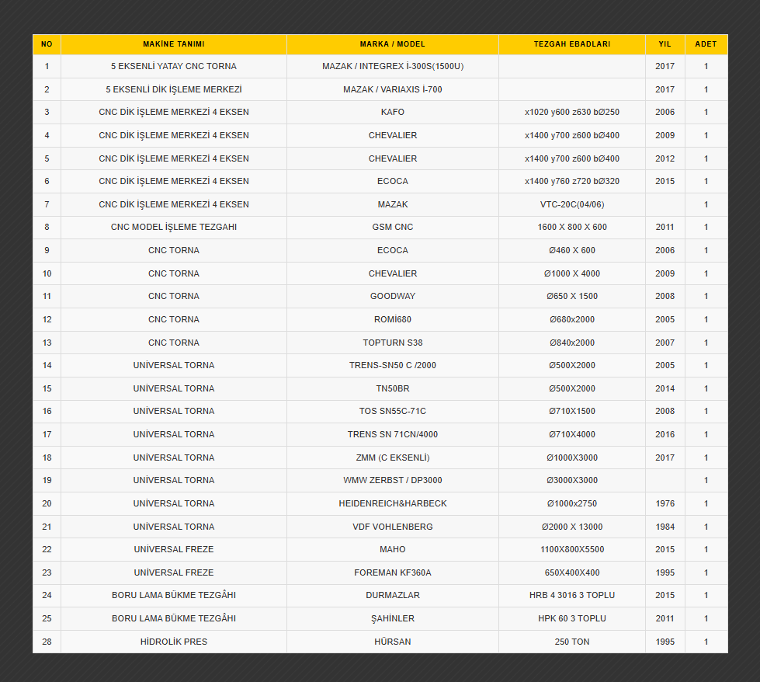Select TN50BR model cell
The image size is (760, 682).
point(393,388)
